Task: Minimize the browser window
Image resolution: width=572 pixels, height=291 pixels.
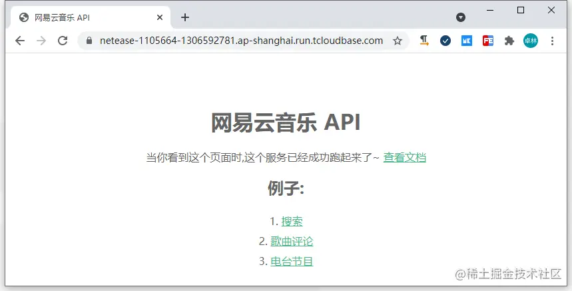Action: (490, 10)
